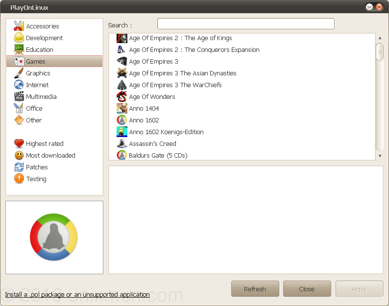Click the Anno 1404 game icon
This screenshot has width=389, height=306.
(x=122, y=108)
